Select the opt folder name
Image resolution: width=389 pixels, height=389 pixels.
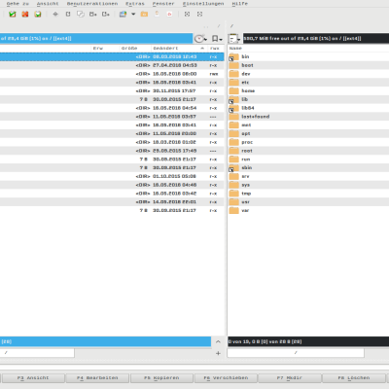[x=246, y=133]
